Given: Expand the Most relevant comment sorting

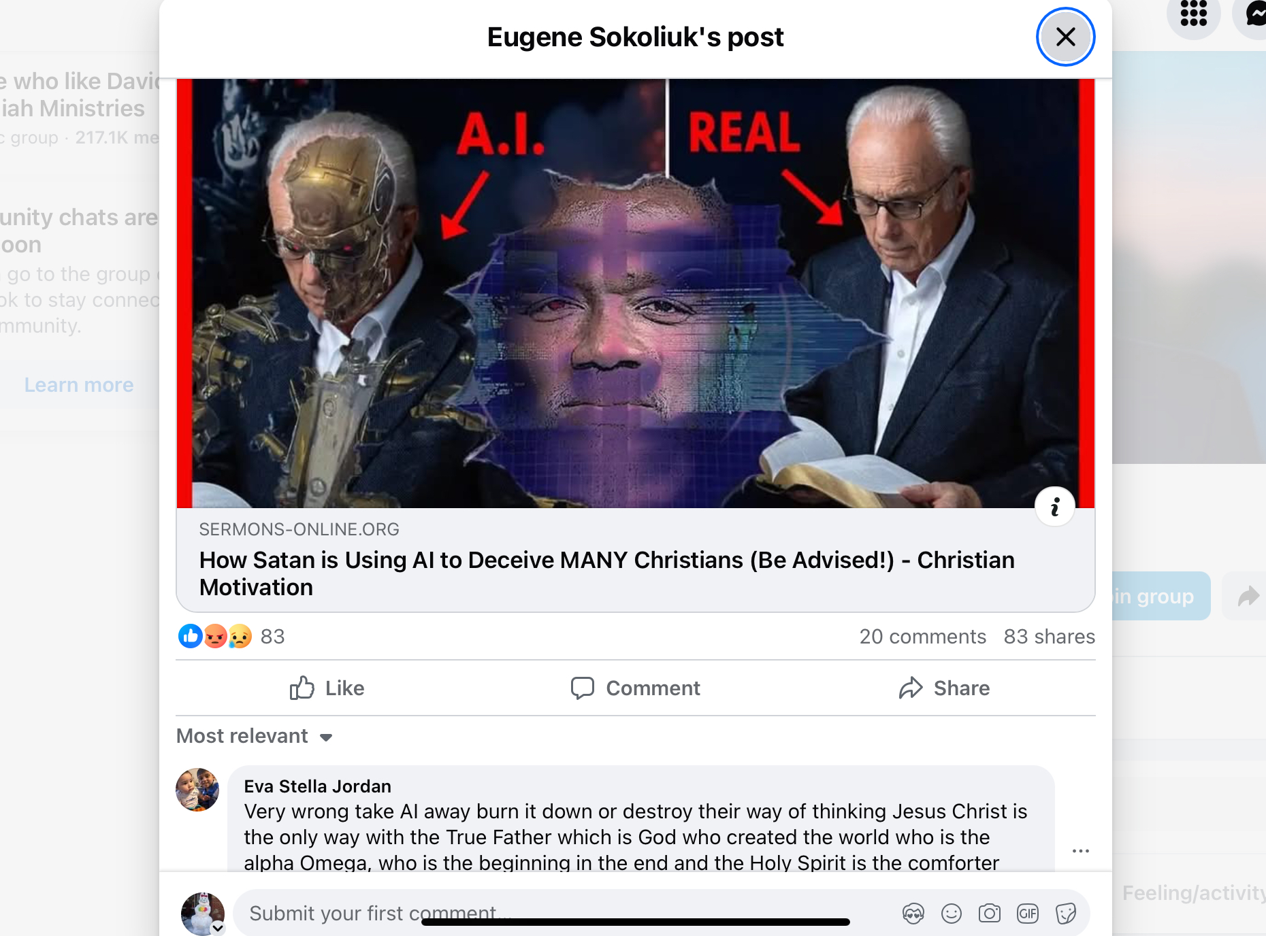Looking at the screenshot, I should click(255, 736).
